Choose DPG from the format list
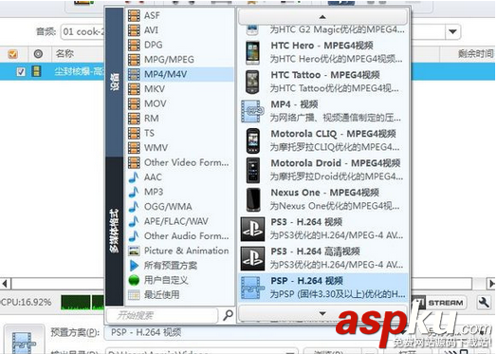The height and width of the screenshot is (354, 497). click(180, 45)
